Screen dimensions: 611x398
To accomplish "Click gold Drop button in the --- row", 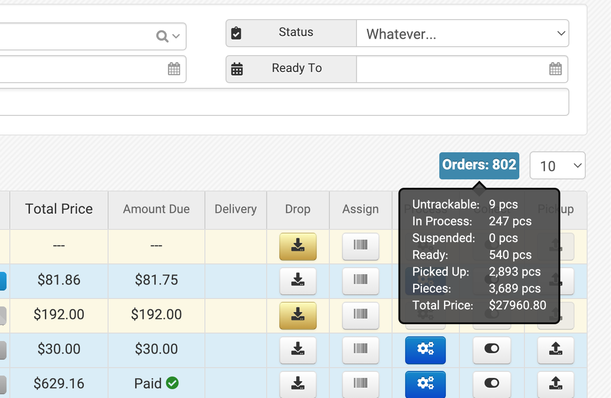I will coord(298,246).
